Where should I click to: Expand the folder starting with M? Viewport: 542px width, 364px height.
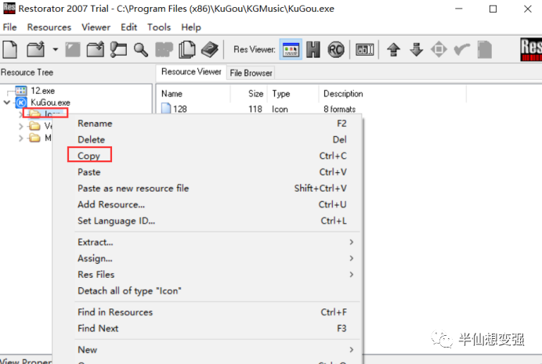(20, 138)
